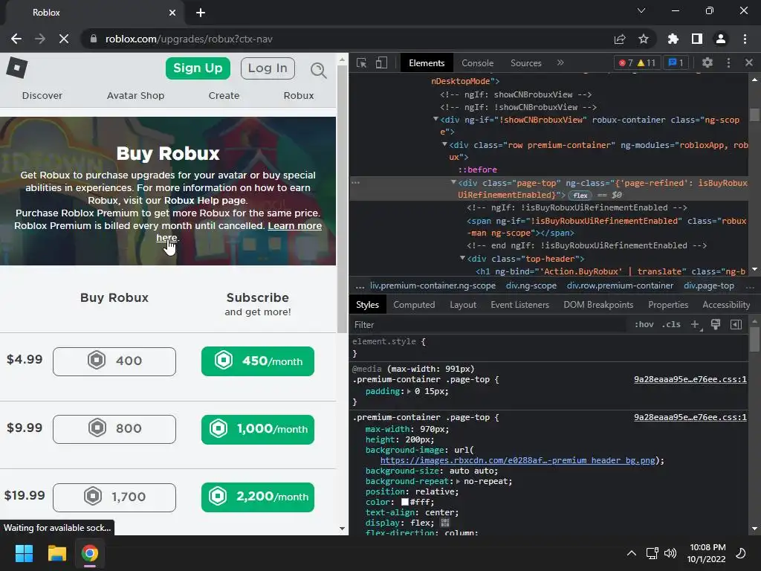Click the rendering emulations paintbrush icon
Viewport: 761px width, 571px height.
click(x=716, y=324)
